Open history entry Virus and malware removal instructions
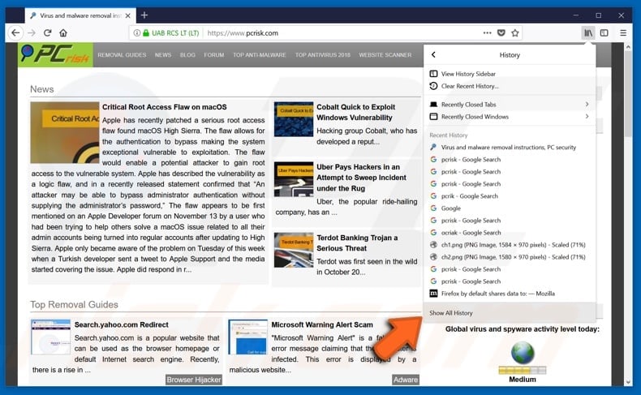 pos(510,147)
